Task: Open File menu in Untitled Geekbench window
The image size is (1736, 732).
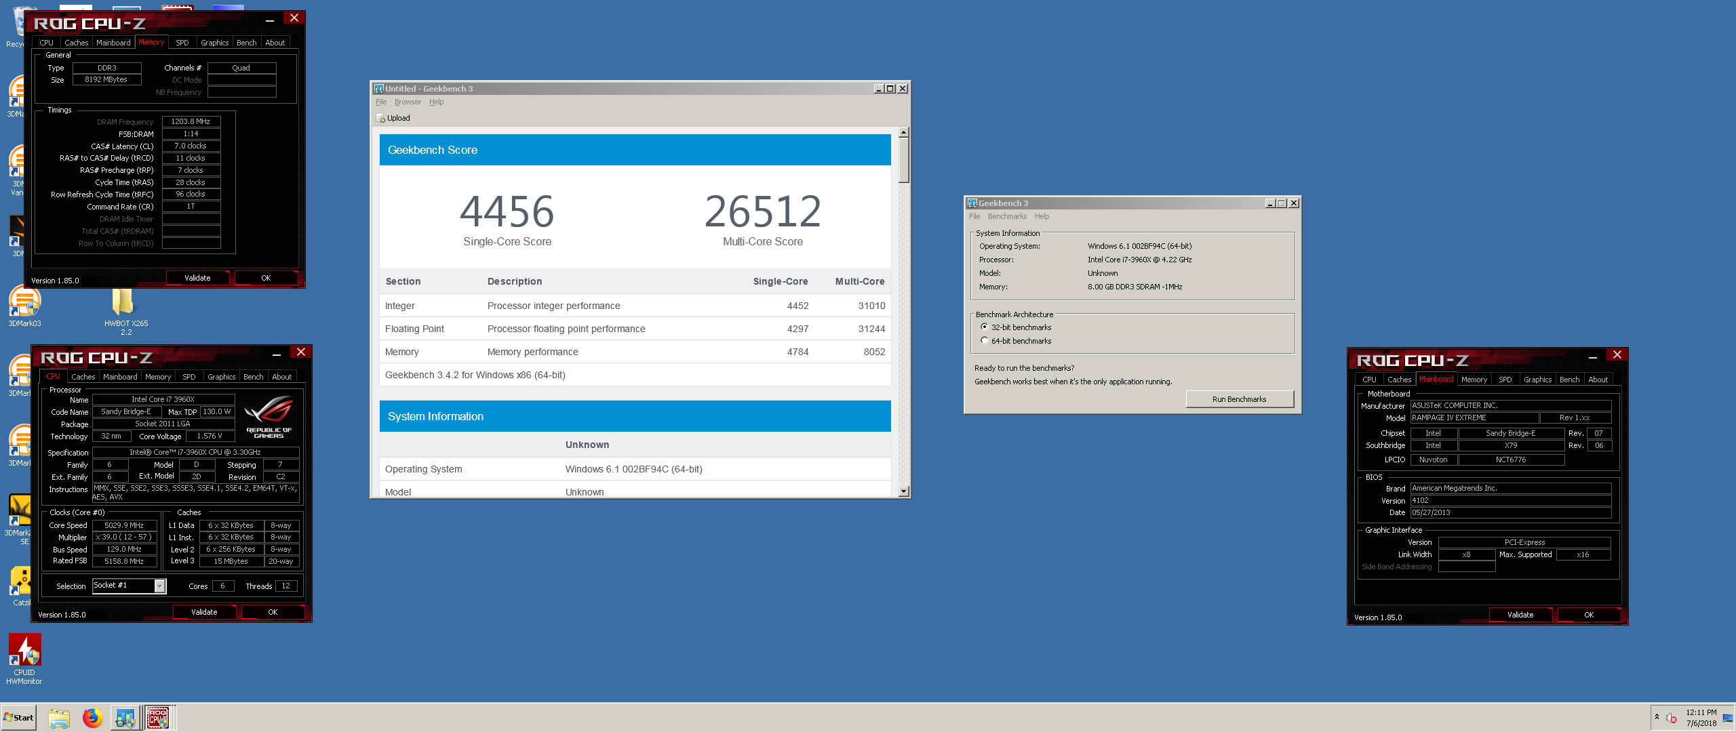Action: coord(381,102)
